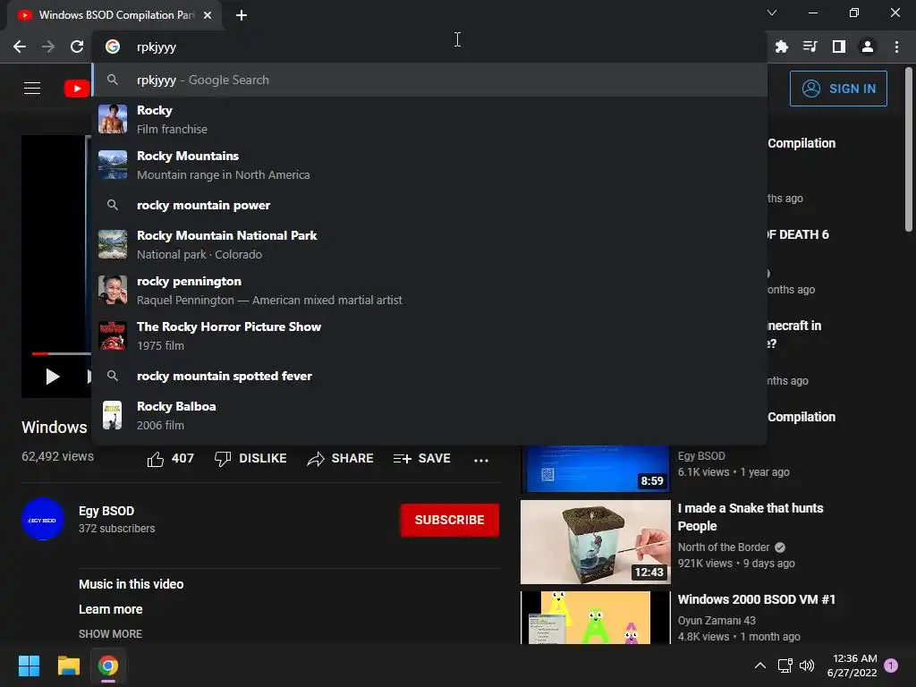Open the 8:59 blue screen video thumbnail
The height and width of the screenshot is (687, 916).
pyautogui.click(x=595, y=469)
